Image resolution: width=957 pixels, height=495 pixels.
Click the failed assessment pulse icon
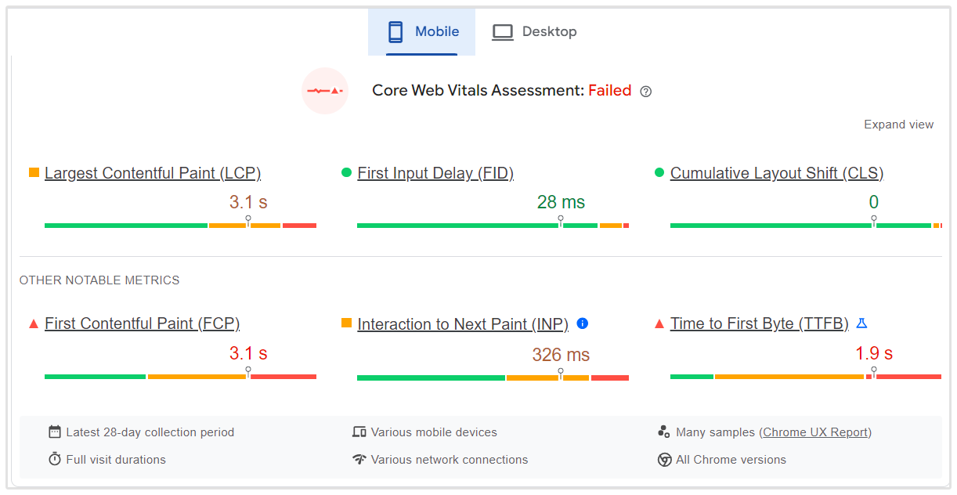tap(325, 91)
